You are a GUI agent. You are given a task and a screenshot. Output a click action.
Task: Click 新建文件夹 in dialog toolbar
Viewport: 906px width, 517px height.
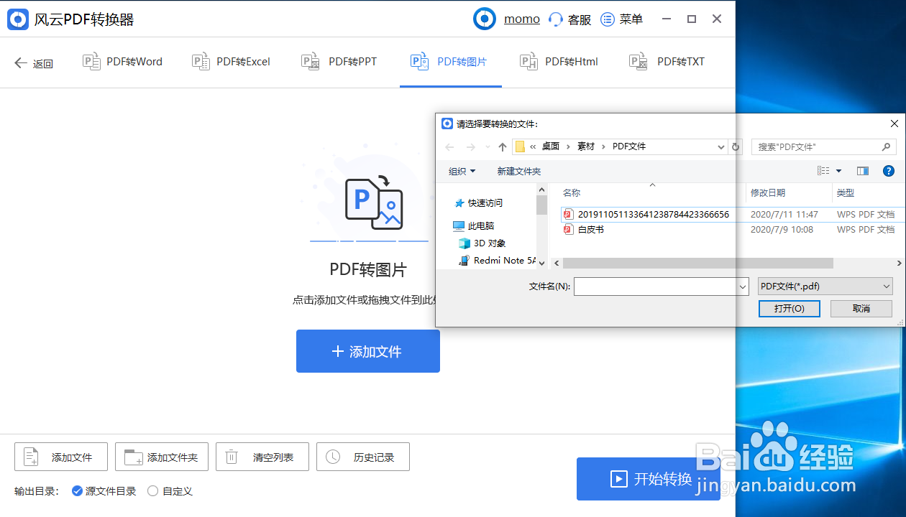pyautogui.click(x=518, y=171)
